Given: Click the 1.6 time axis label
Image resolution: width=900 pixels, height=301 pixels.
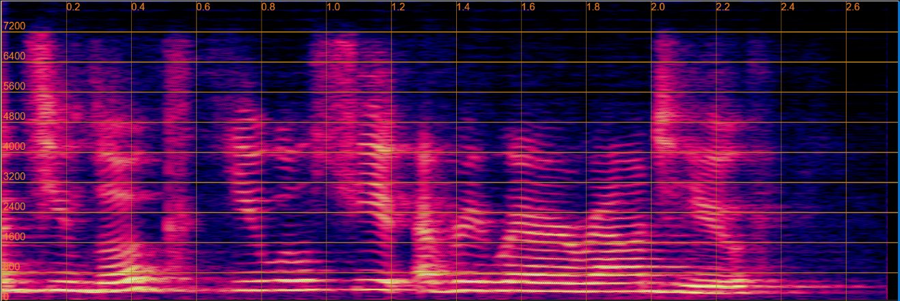Looking at the screenshot, I should [528, 7].
